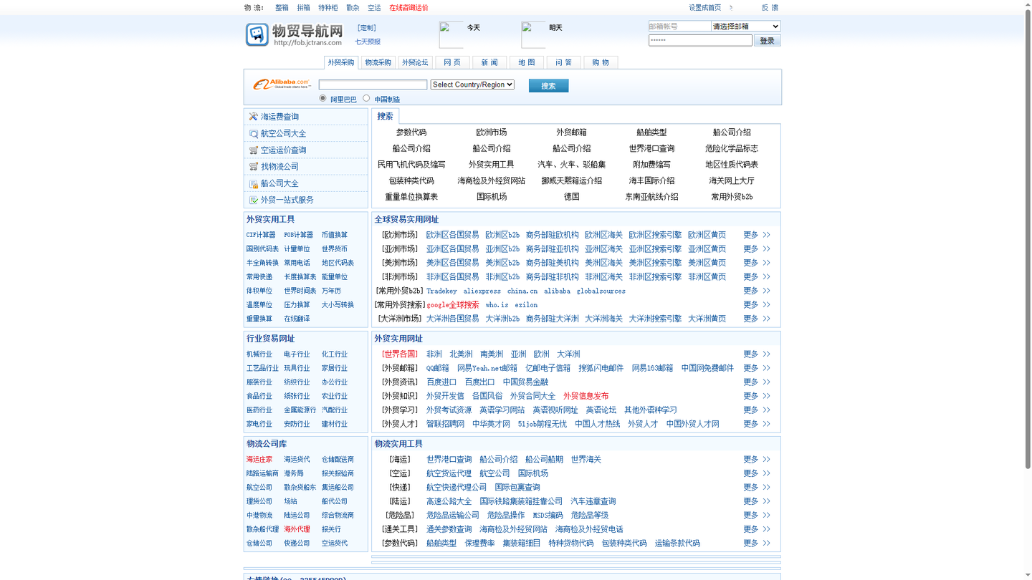
Task: Open the 七天预报 forecast link
Action: pos(368,42)
